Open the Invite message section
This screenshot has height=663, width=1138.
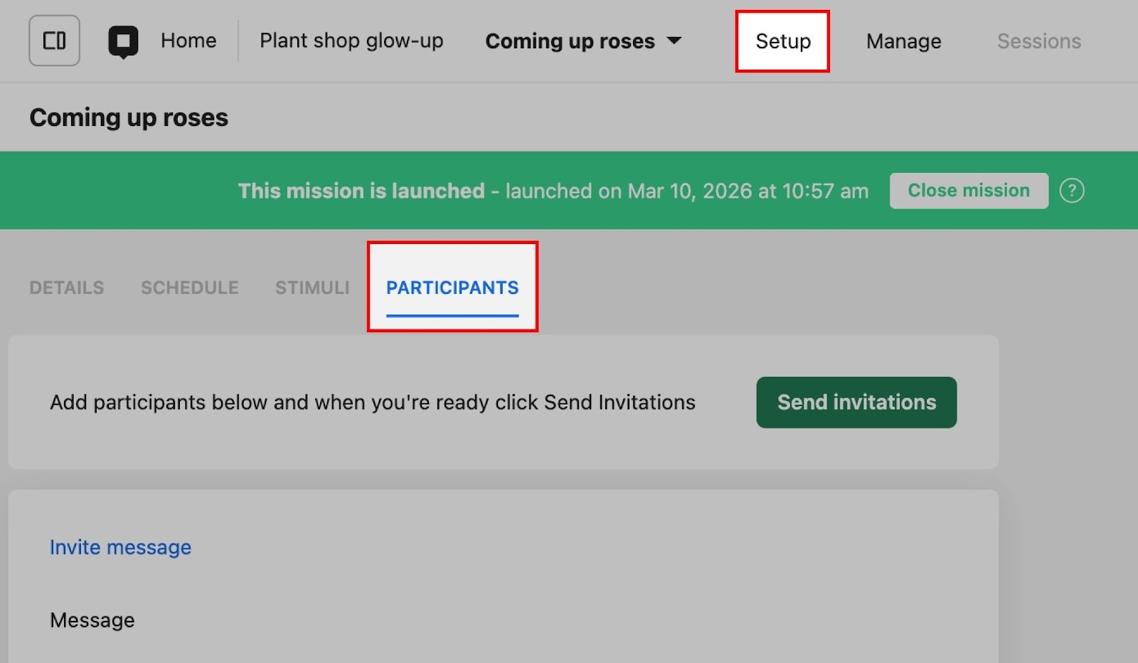tap(120, 547)
